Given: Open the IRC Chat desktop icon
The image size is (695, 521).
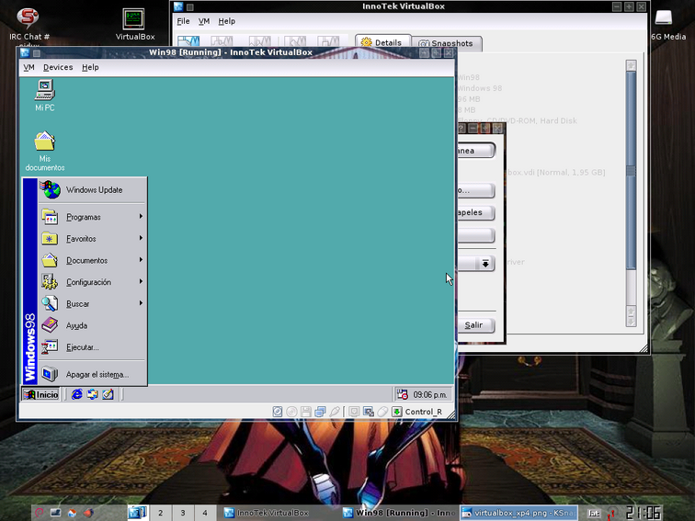Looking at the screenshot, I should (x=29, y=27).
